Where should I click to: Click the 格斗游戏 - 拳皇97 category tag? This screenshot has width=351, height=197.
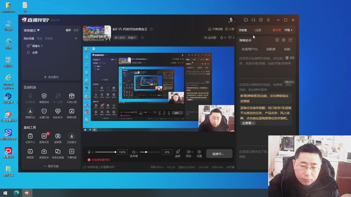click(125, 38)
